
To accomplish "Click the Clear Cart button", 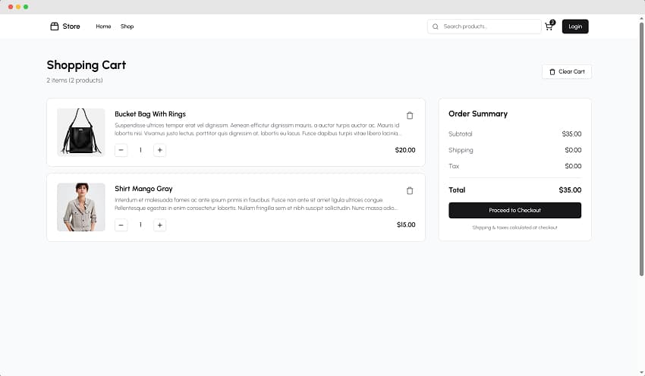I will coord(567,71).
